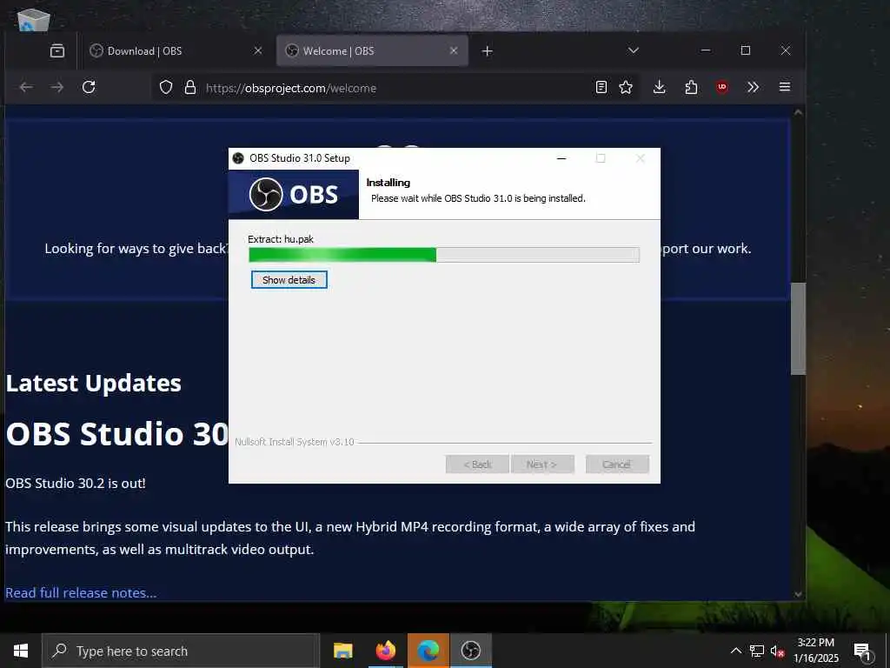Click the installer progress bar
The width and height of the screenshot is (890, 668).
pyautogui.click(x=444, y=255)
